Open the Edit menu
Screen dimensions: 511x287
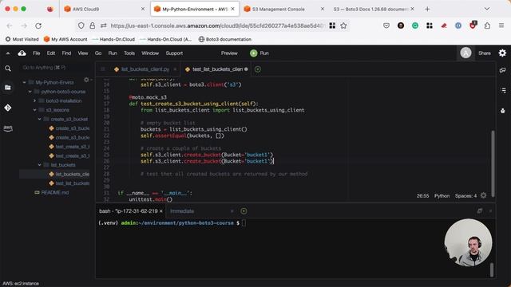coord(51,53)
